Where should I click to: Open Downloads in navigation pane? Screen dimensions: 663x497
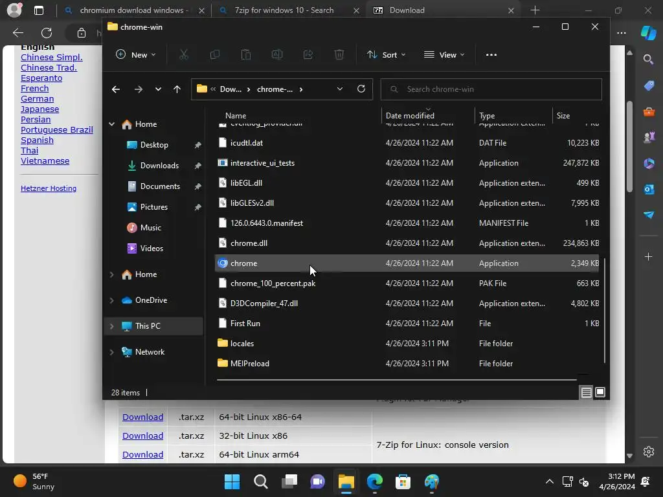[159, 166]
